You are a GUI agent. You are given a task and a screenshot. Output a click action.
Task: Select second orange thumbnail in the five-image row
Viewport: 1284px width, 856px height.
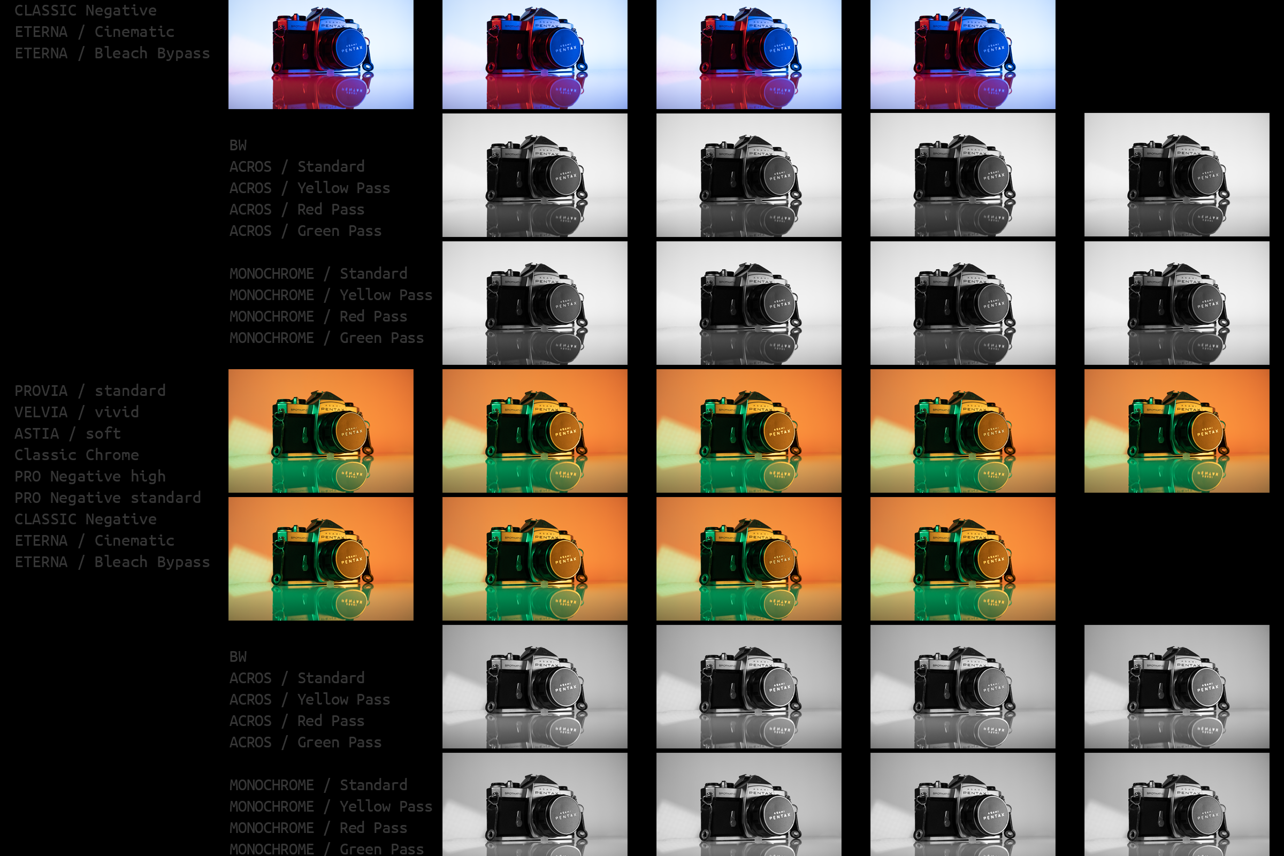(535, 431)
